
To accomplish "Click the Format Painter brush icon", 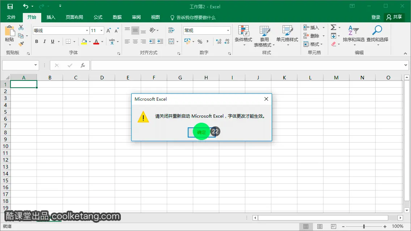I will coord(21,44).
